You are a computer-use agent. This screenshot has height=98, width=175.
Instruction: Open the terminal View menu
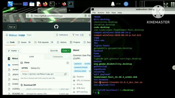pyautogui.click(x=114, y=13)
